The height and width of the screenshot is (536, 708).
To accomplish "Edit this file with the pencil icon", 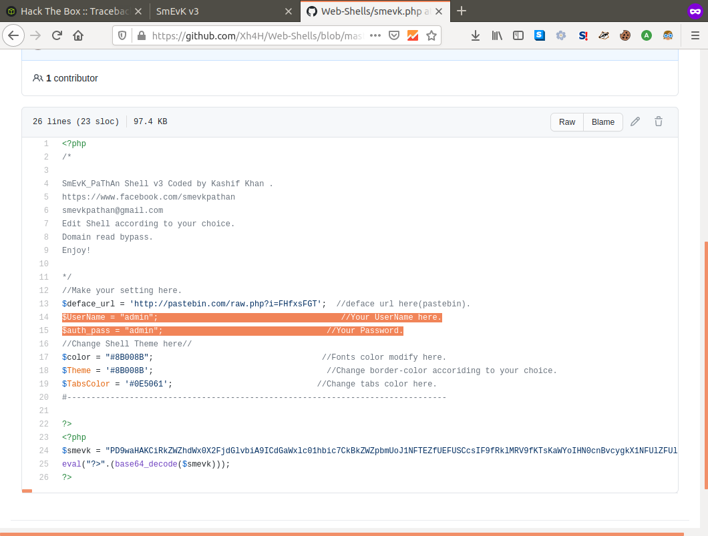I will click(635, 121).
